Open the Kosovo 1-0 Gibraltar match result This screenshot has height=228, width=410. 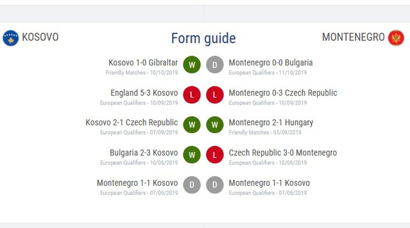pos(143,63)
